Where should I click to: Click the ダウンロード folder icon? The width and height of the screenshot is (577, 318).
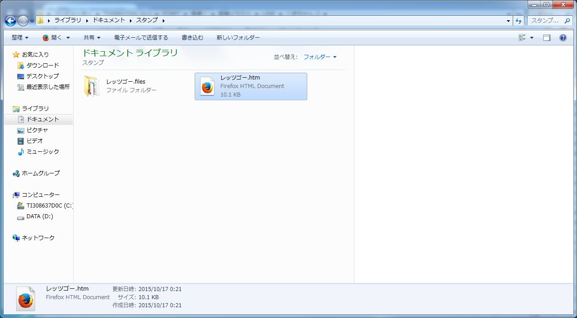[20, 65]
